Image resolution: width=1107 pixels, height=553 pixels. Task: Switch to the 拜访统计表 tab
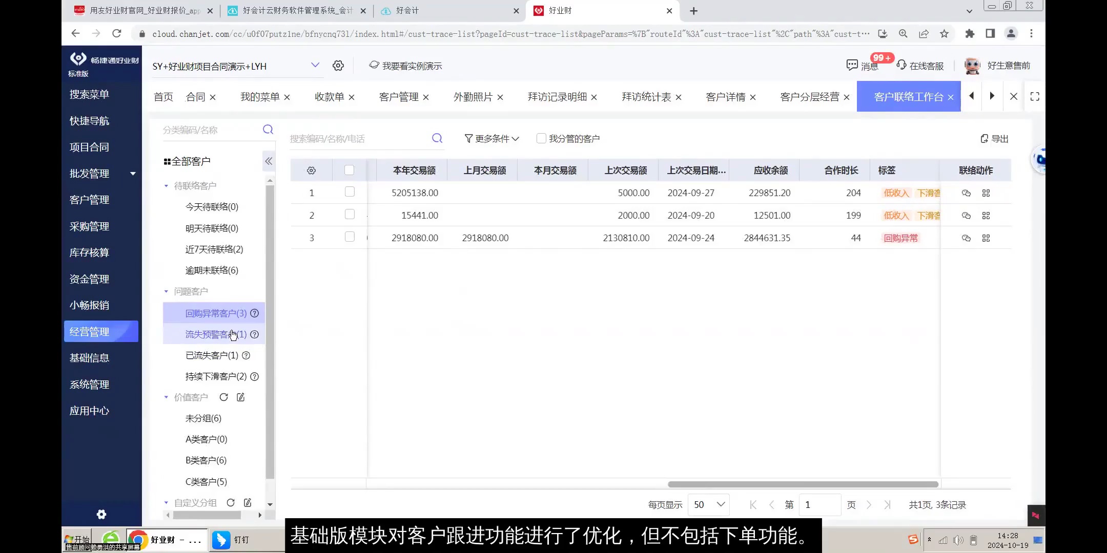tap(647, 96)
